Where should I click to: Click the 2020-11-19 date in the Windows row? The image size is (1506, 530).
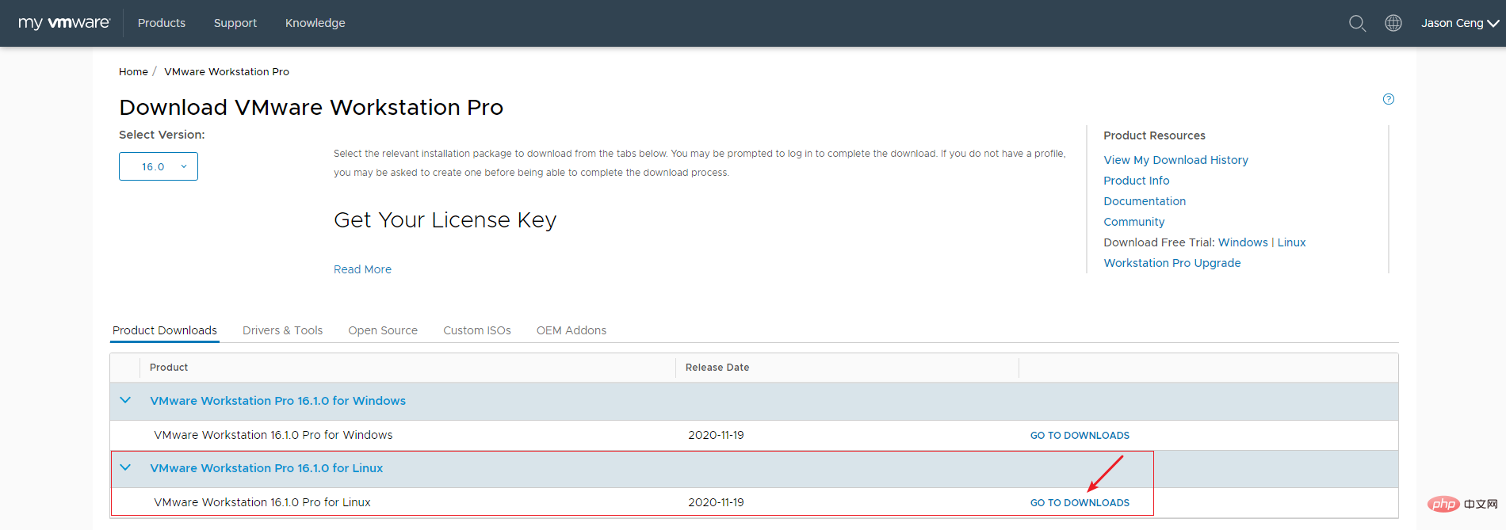click(716, 435)
